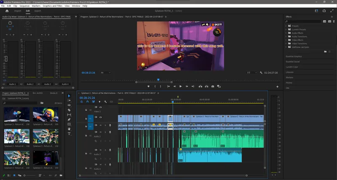Click Export Frame camera icon
This screenshot has height=180, width=337.
[x=213, y=86]
